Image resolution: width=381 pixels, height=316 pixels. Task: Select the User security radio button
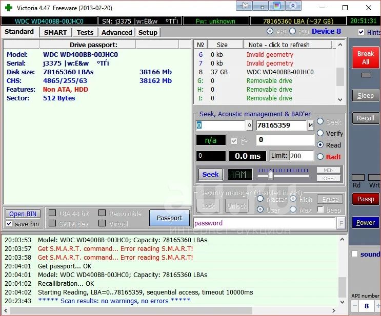[260, 209]
